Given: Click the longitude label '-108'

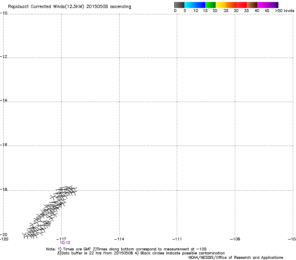Looking at the screenshot, I should 235,239.
